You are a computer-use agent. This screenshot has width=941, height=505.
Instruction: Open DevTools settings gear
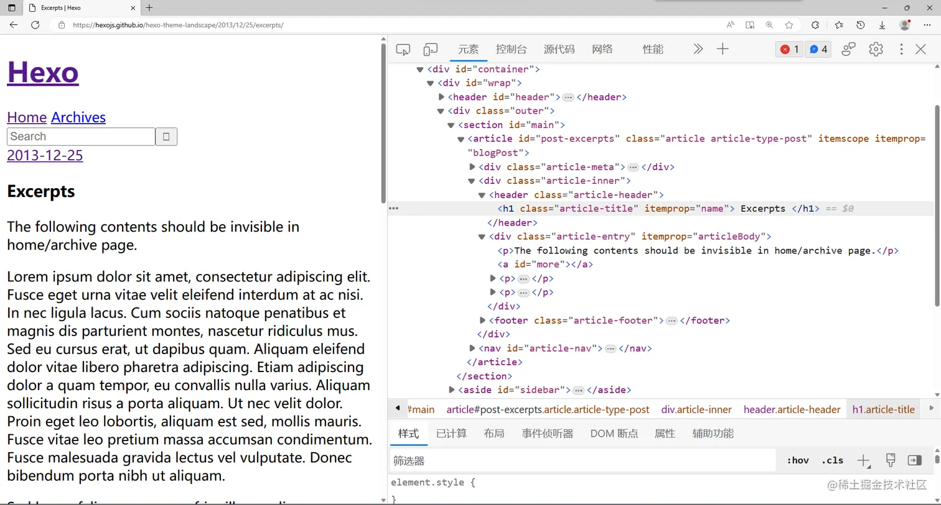tap(876, 49)
